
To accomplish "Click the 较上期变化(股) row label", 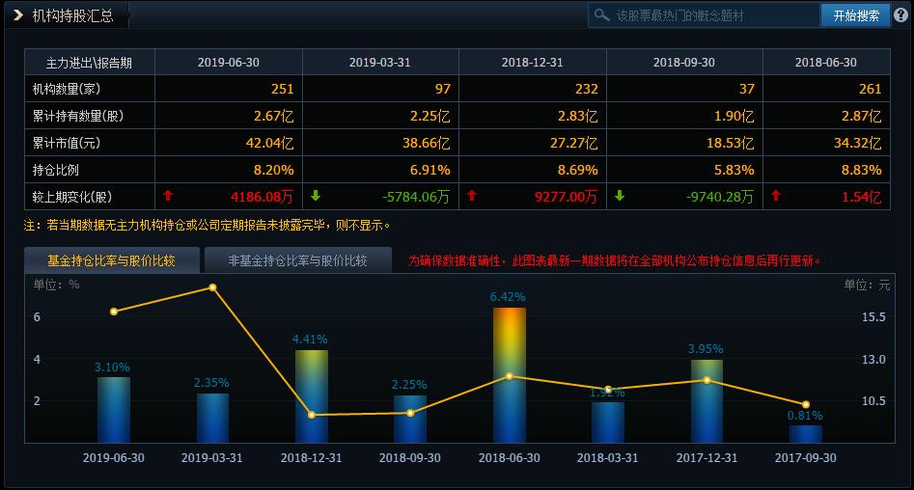I will [72, 197].
